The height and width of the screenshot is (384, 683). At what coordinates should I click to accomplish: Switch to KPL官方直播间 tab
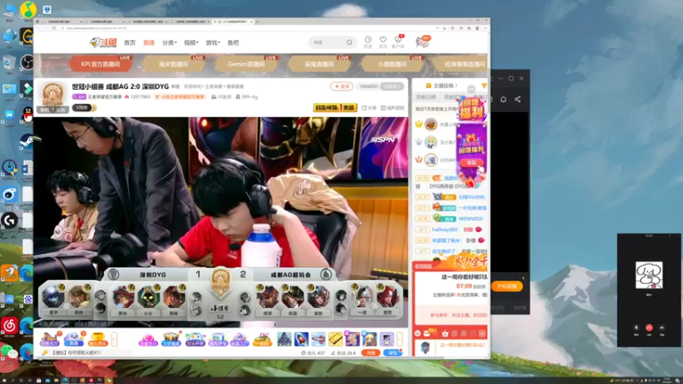(101, 64)
